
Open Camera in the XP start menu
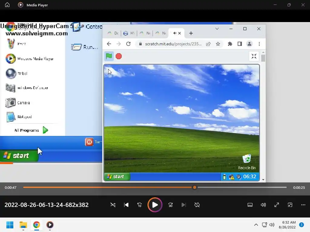click(x=18, y=103)
